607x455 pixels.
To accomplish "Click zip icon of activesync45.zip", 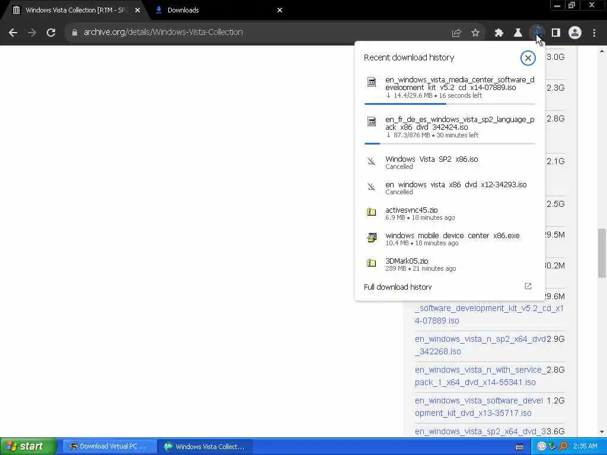I will coord(372,212).
